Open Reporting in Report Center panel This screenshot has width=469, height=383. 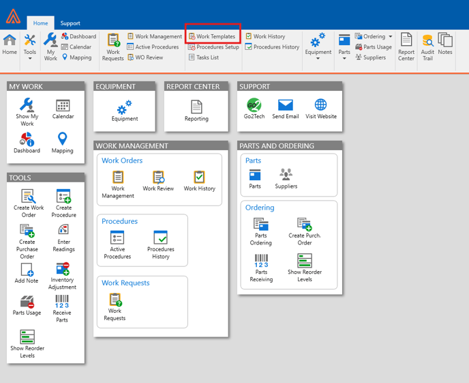196,111
